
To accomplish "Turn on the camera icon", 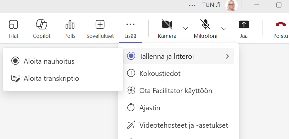I will point(167,24).
